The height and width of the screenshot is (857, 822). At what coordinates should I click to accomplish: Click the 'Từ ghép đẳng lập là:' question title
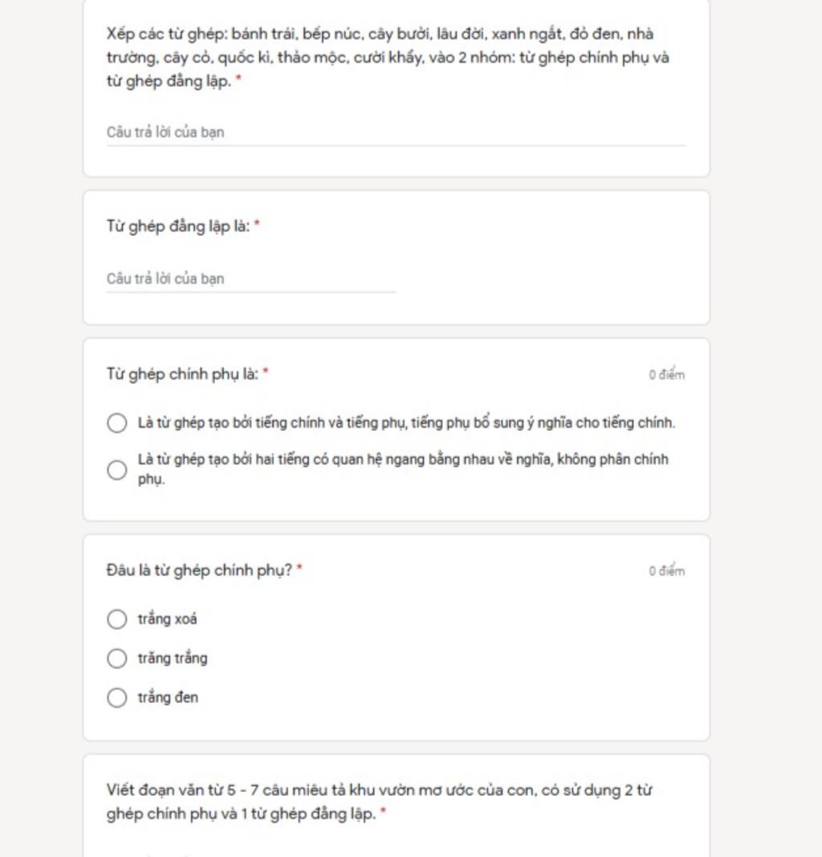177,226
